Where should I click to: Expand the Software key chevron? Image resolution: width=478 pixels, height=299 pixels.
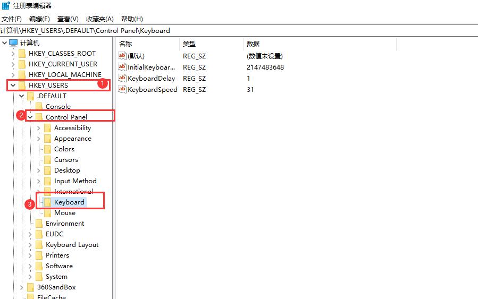coord(30,266)
